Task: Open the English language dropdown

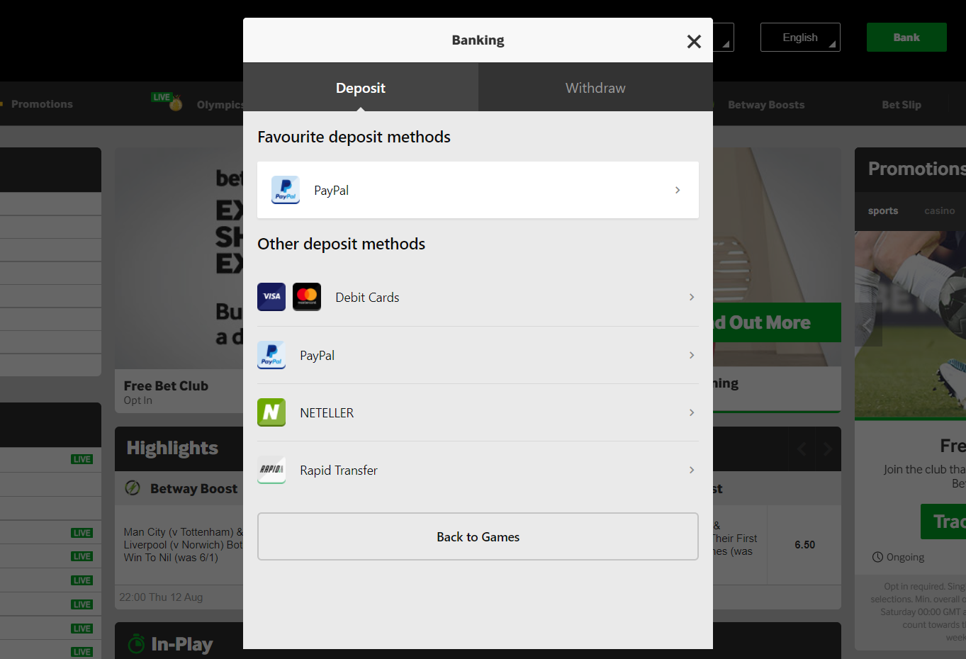Action: click(800, 38)
